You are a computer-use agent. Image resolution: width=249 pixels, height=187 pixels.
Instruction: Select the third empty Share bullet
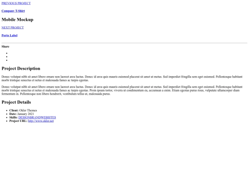click(7, 60)
